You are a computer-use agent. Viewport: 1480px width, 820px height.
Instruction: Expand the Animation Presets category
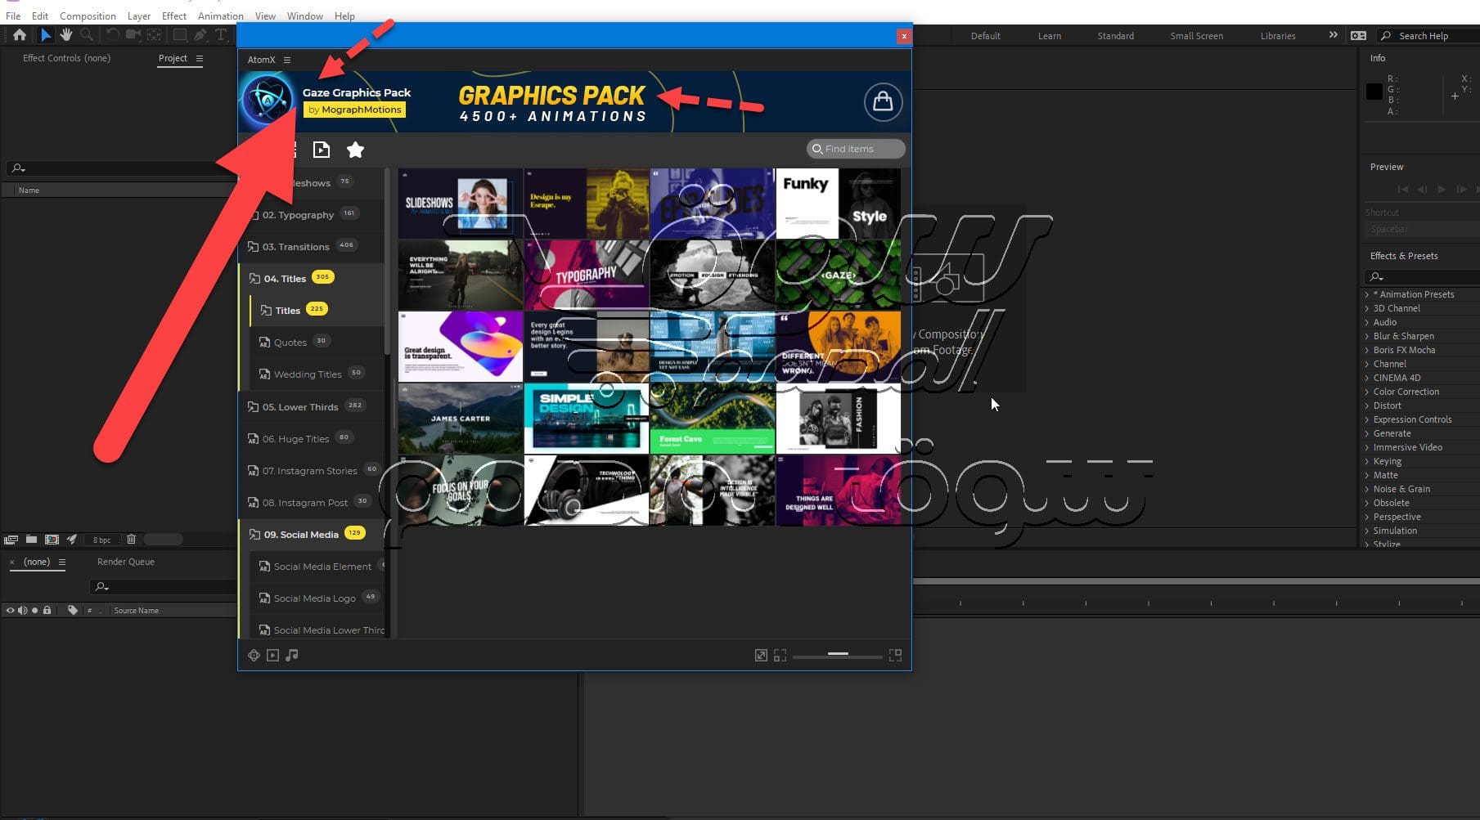tap(1367, 294)
